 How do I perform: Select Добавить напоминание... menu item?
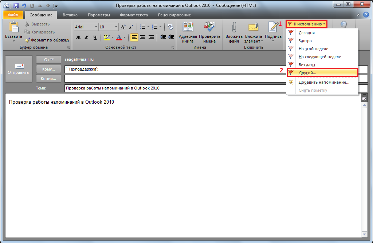click(x=322, y=83)
